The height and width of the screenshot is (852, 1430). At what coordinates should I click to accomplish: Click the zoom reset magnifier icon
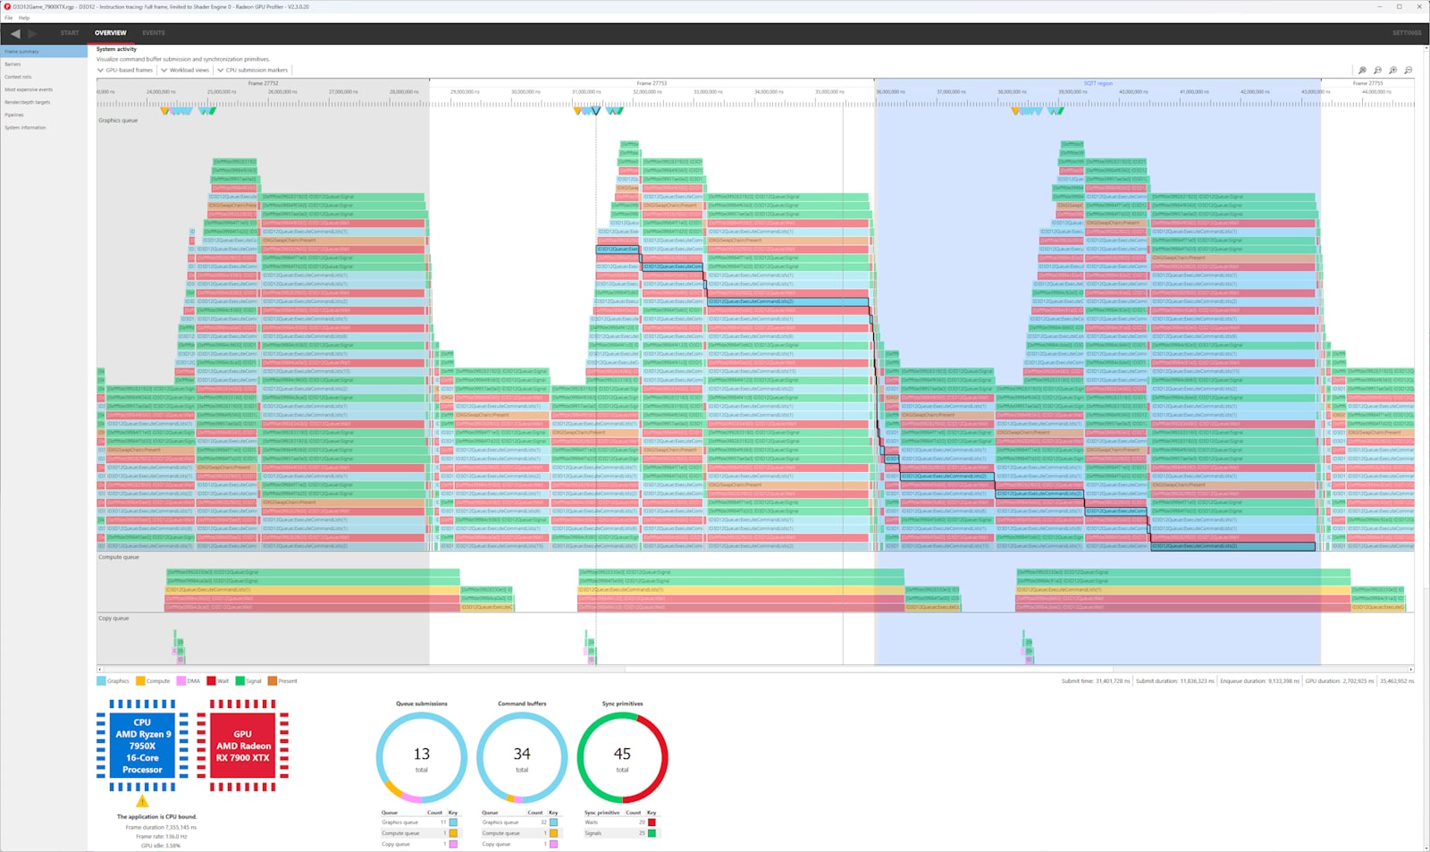coord(1377,70)
